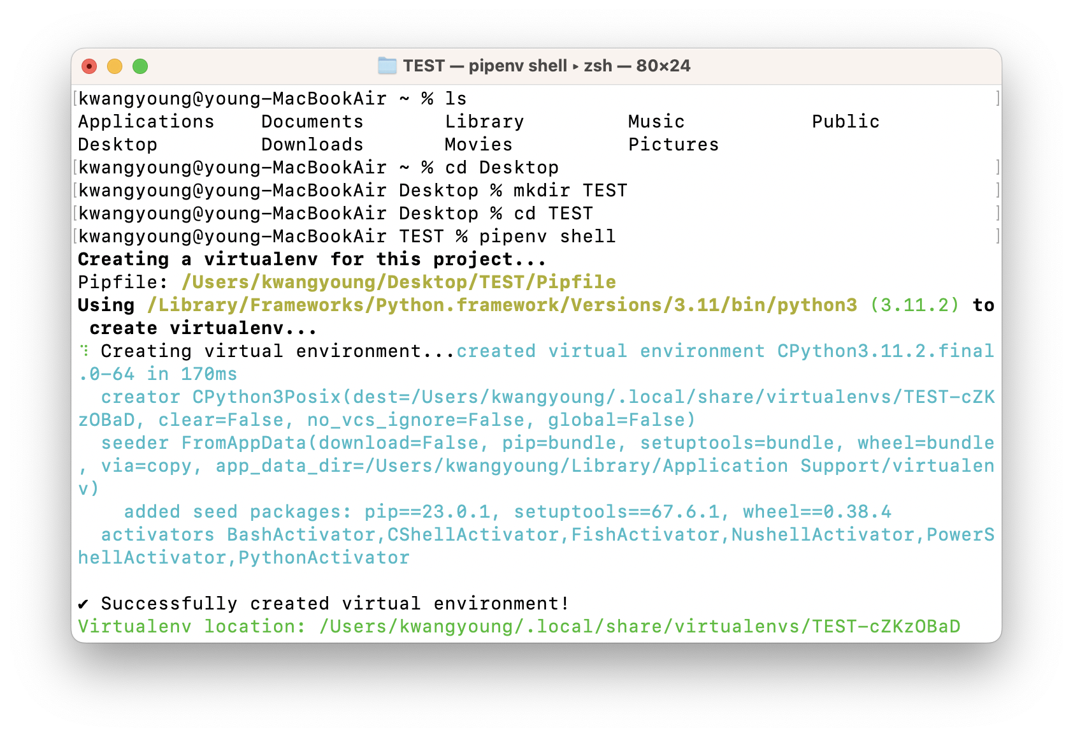Click the green checkmark before 'Successfully created'

click(83, 603)
